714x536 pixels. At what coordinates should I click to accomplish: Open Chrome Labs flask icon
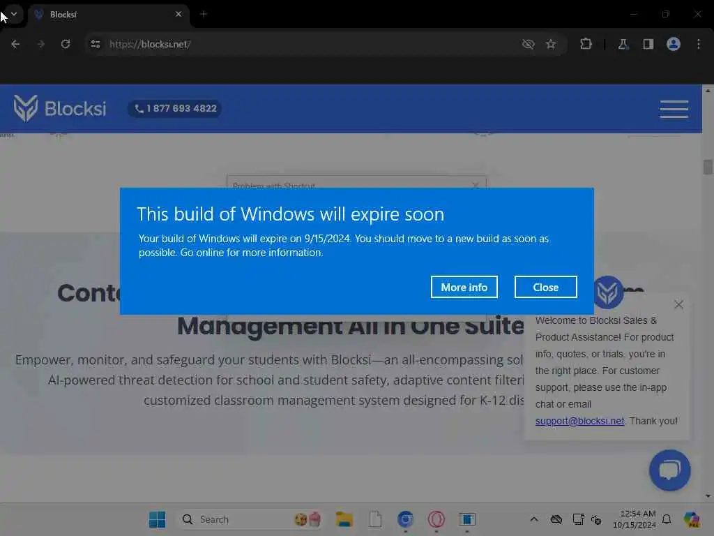tap(623, 44)
